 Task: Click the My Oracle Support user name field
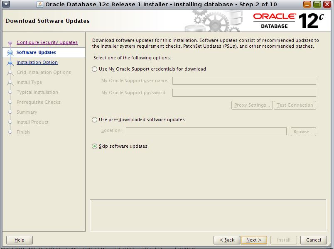click(x=244, y=81)
